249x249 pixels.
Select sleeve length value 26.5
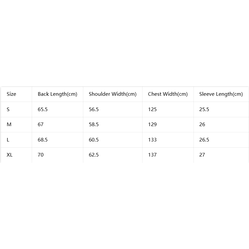pyautogui.click(x=204, y=140)
